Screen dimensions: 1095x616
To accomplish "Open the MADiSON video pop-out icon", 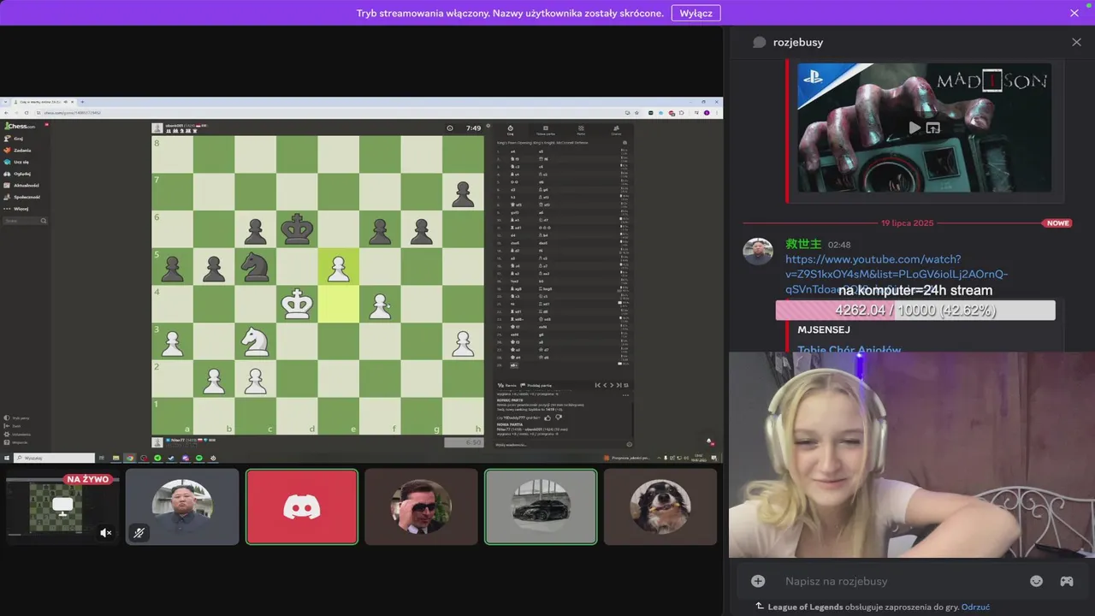I will pyautogui.click(x=933, y=127).
